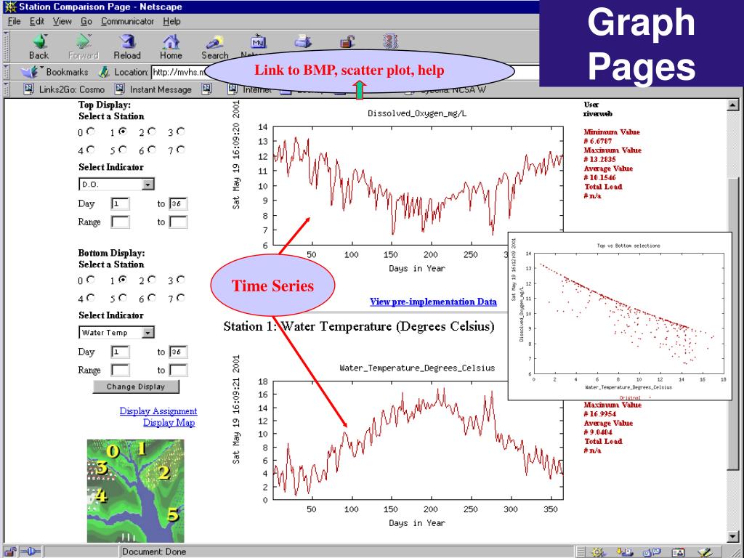
Task: Click the My Netscape toolbar icon
Action: [x=258, y=43]
